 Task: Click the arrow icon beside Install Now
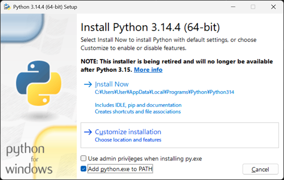(x=88, y=84)
